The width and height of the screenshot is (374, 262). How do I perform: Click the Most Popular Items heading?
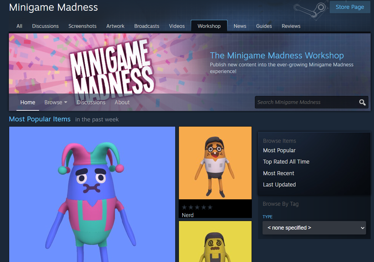pos(40,119)
